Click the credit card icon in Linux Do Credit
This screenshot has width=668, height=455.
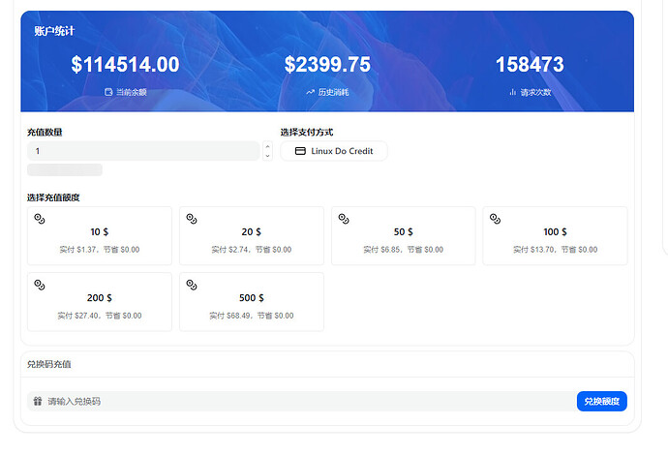(x=300, y=151)
